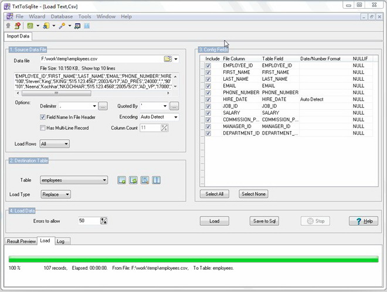Viewport: 387px width, 292px height.
Task: Click the ellipsis button next to Quoted By
Action: [x=174, y=106]
